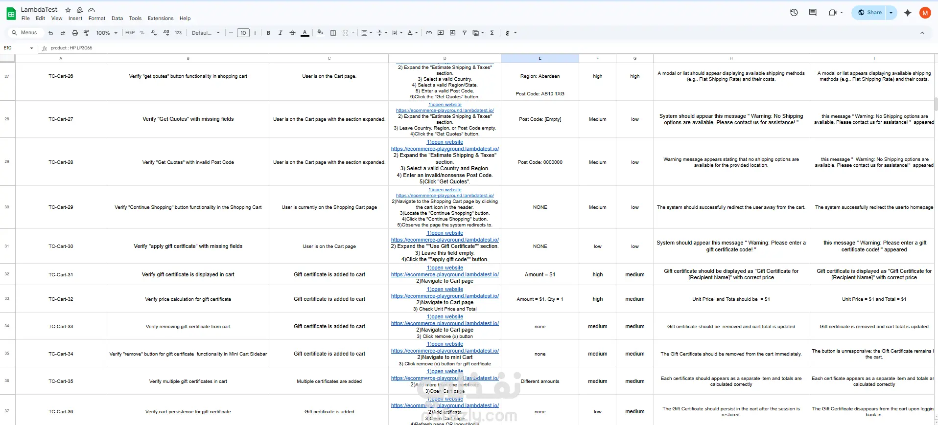Create a filter
Screen dimensions: 938x425
coord(464,33)
